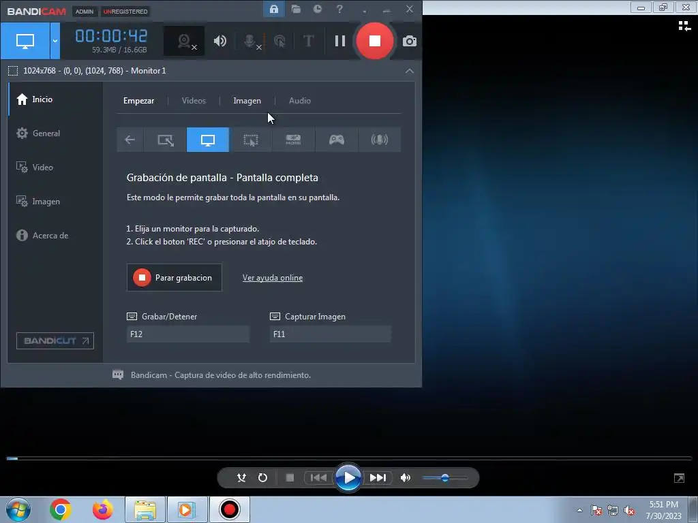Switch to the Videos tab
Image resolution: width=698 pixels, height=523 pixels.
point(194,101)
